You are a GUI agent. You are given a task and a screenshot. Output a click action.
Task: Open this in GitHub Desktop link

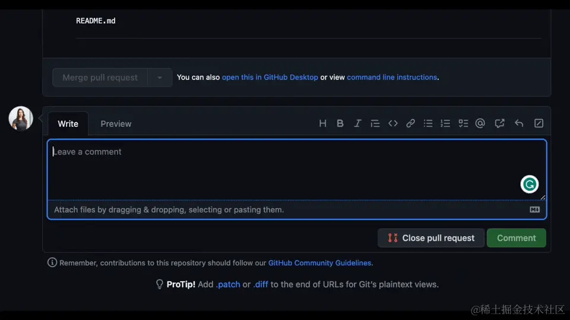click(270, 77)
